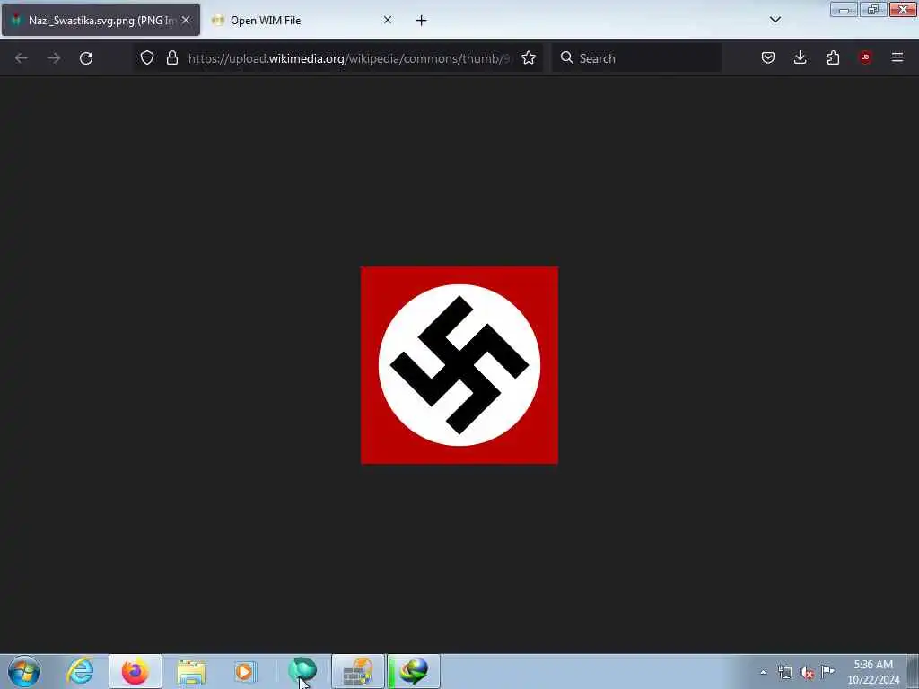View site security padlock details
This screenshot has height=689, width=919.
coord(171,57)
